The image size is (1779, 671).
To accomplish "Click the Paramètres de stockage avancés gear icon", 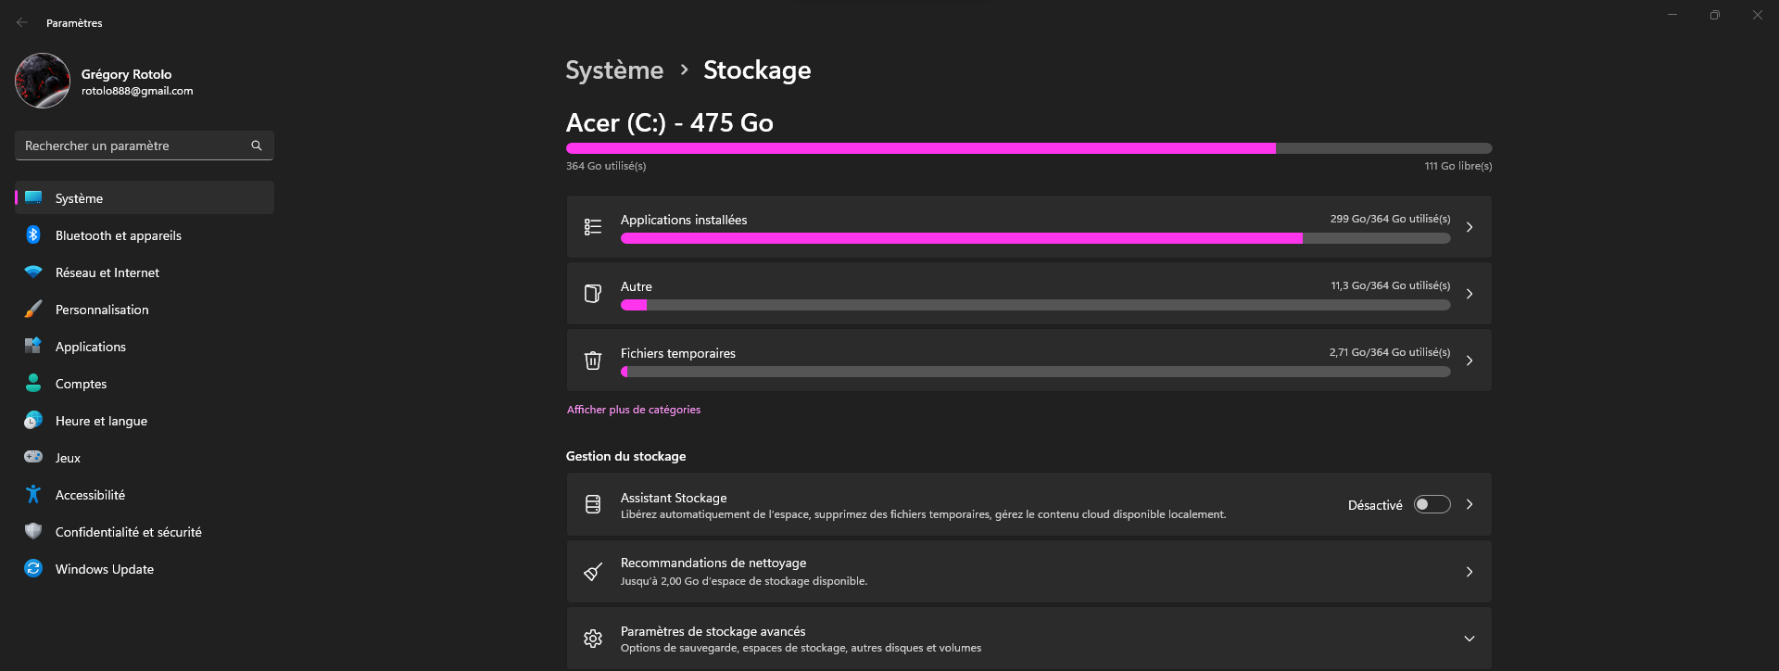I will coord(593,639).
